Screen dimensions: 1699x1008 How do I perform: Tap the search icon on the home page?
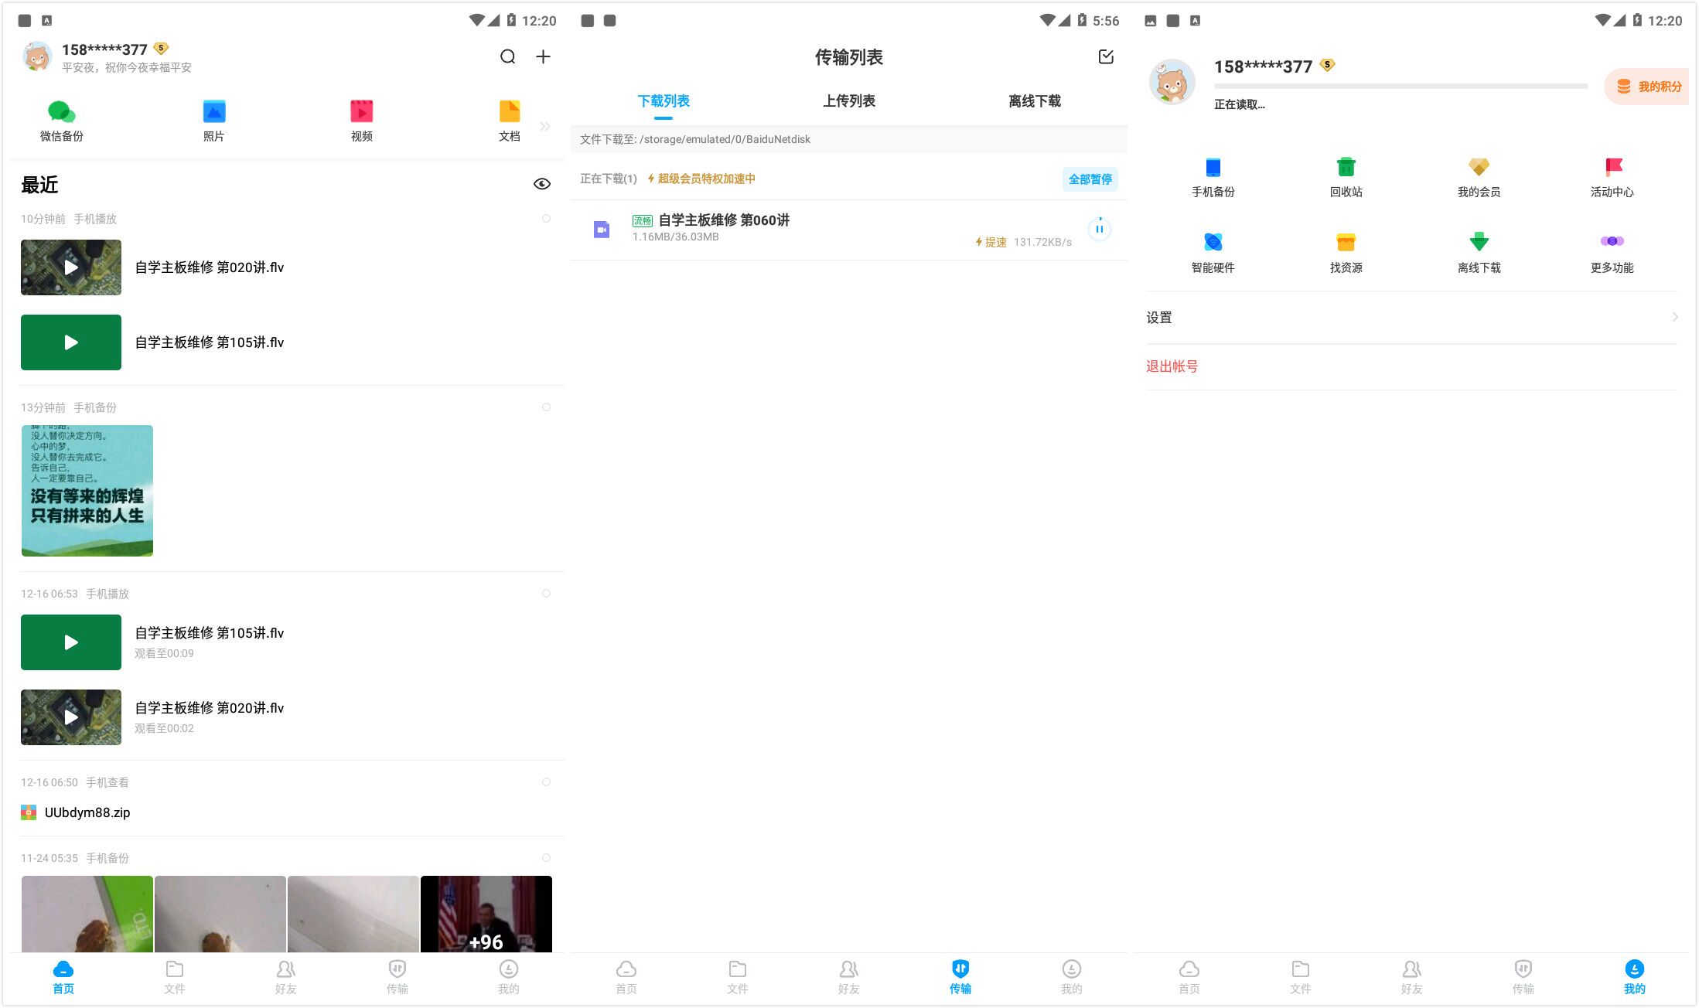tap(507, 56)
